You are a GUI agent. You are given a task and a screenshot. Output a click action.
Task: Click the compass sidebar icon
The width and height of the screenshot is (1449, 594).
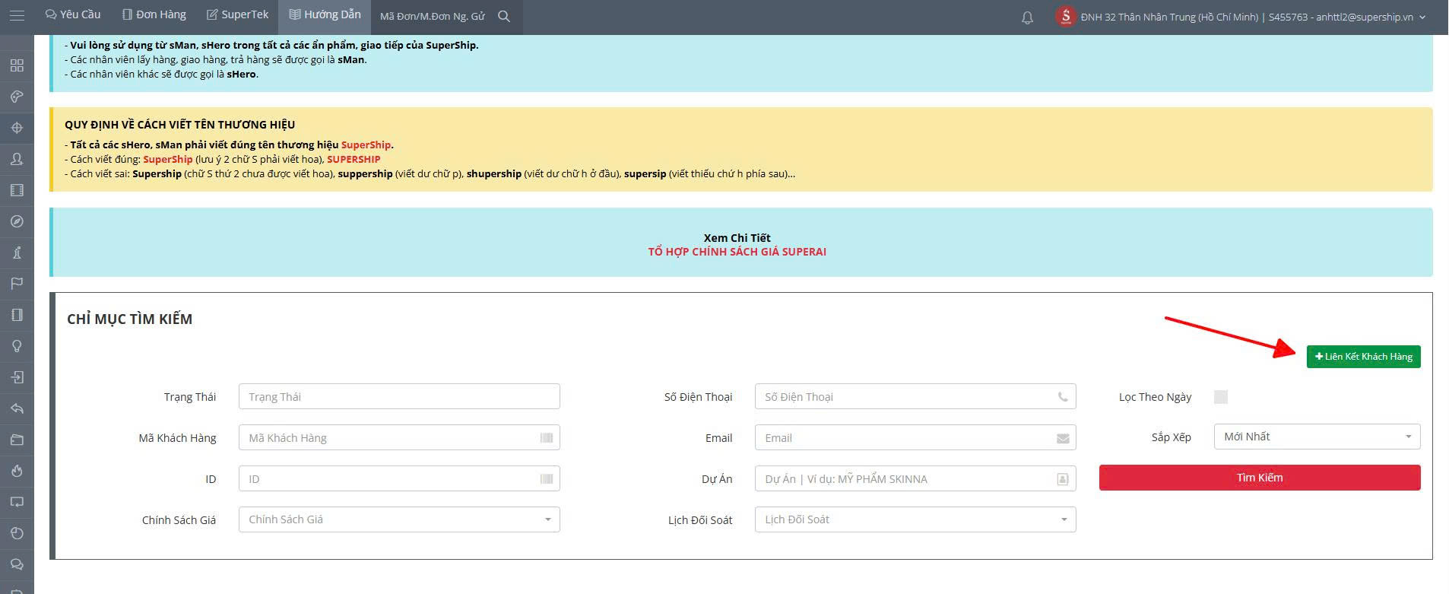[17, 221]
